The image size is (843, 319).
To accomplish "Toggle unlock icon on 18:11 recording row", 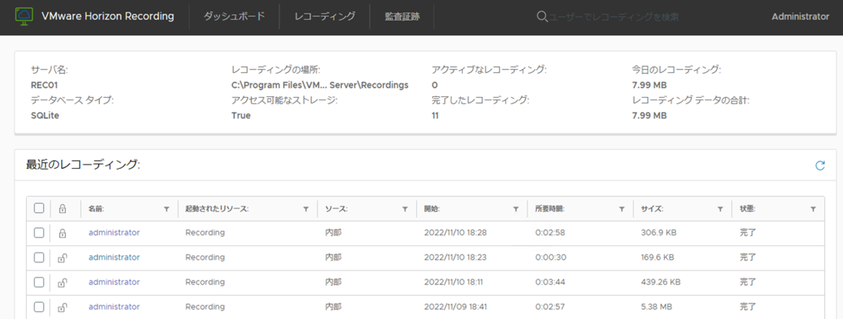I will (x=63, y=282).
